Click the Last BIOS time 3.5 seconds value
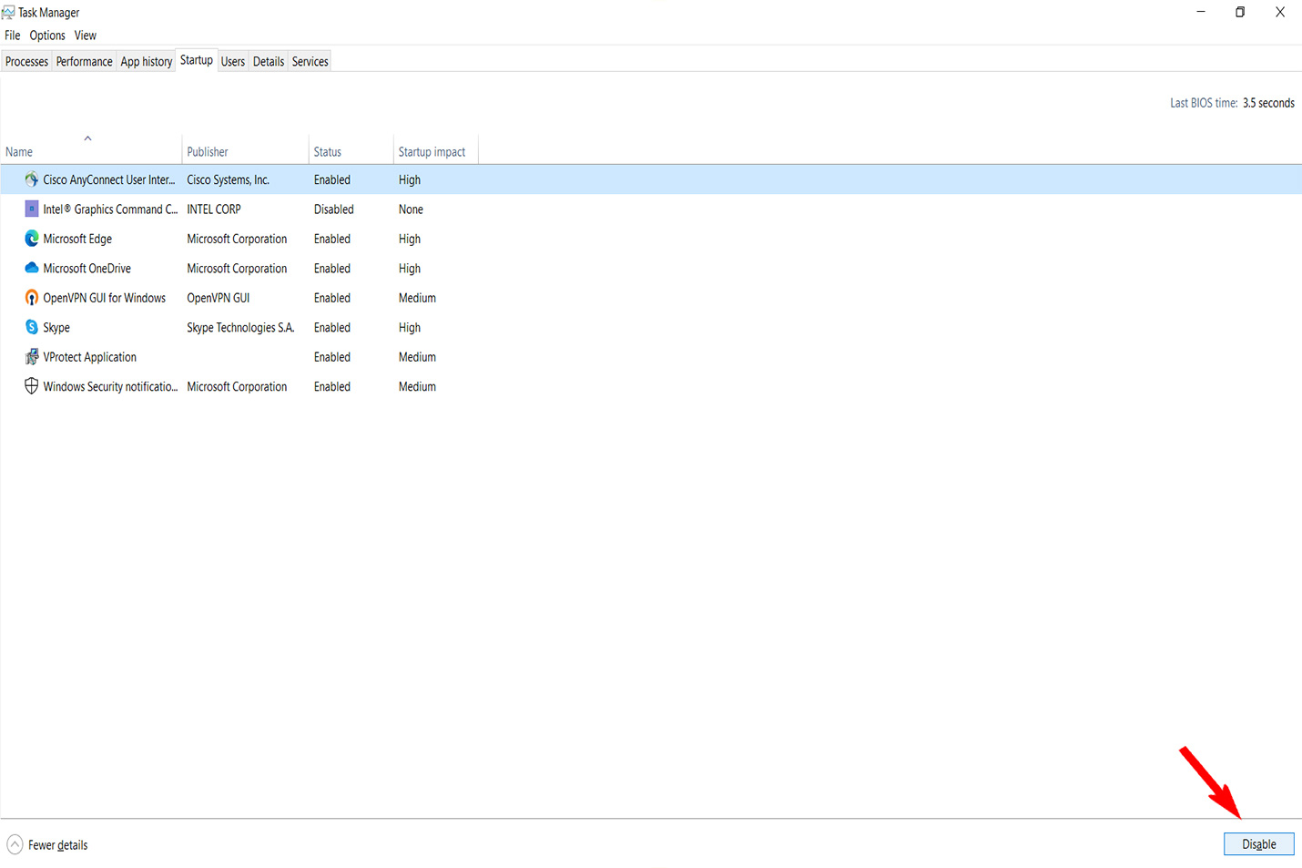Viewport: 1302px width, 868px height. (1268, 103)
